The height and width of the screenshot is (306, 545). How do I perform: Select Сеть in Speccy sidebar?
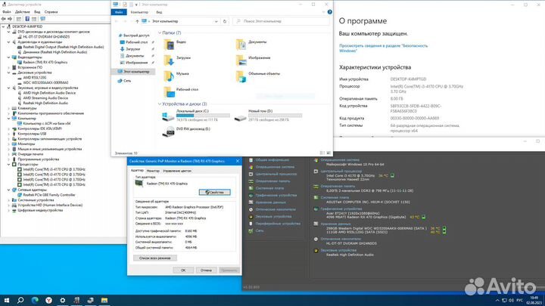coord(260,230)
